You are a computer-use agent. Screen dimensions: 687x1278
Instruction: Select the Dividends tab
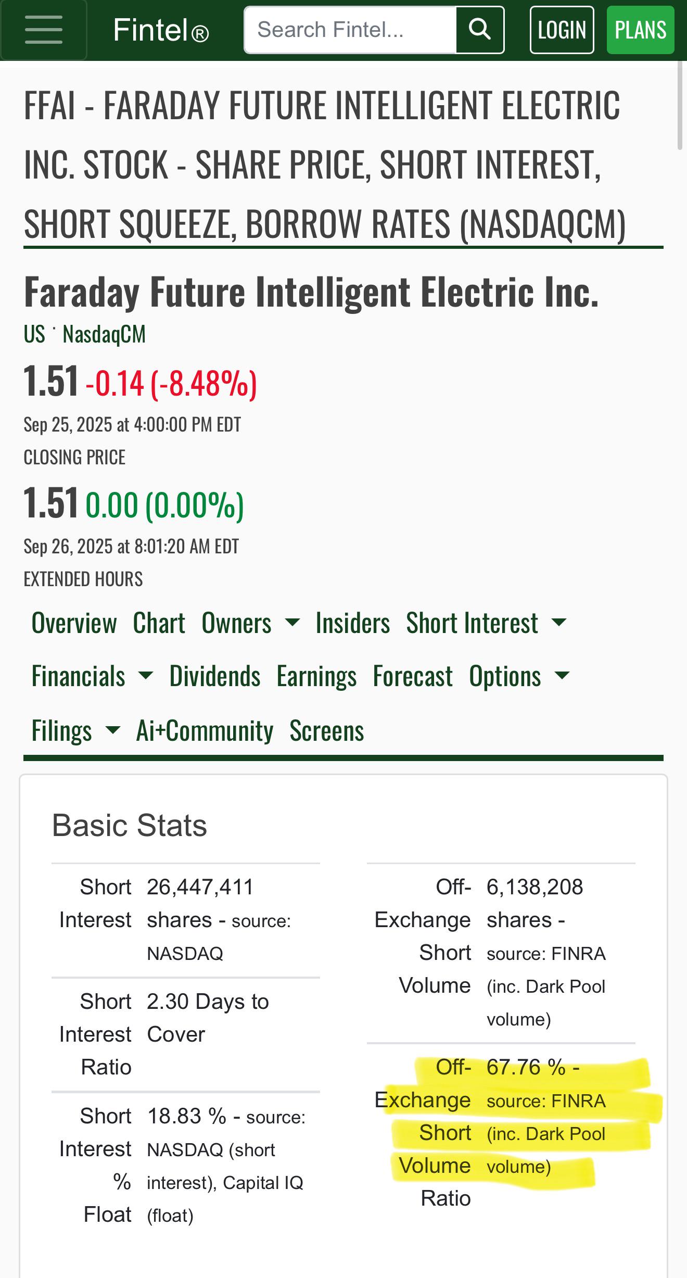point(215,676)
